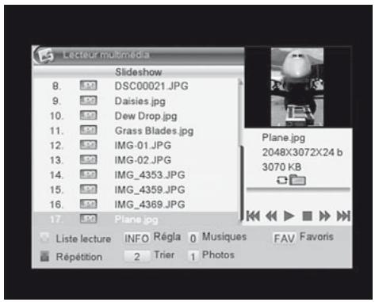Screen dimensions: 375x302
Task: Select file IMG_4353.JPG
Action: click(150, 174)
